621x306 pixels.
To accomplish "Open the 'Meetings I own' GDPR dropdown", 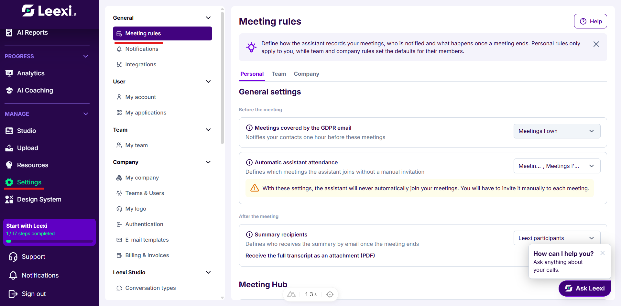I will click(x=557, y=131).
